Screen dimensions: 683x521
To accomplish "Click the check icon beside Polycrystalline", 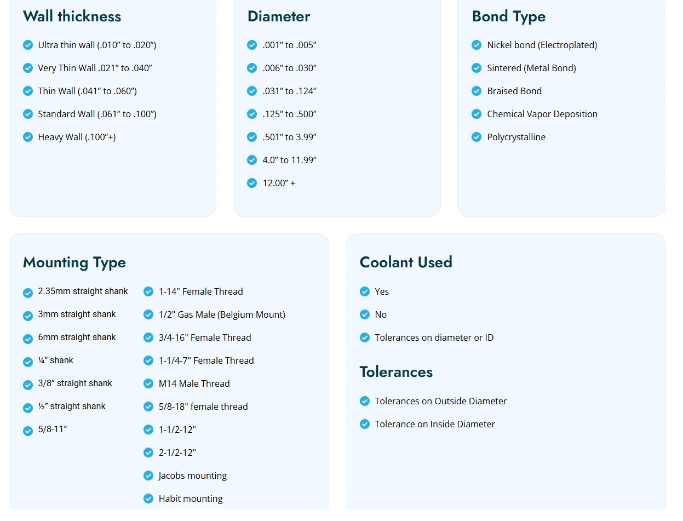I will click(x=477, y=137).
